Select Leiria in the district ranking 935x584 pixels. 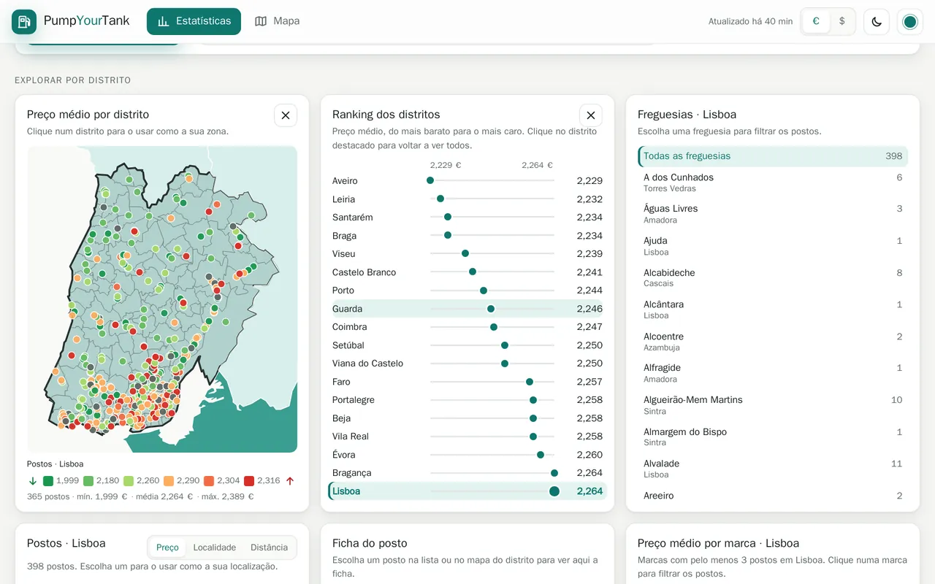[467, 199]
